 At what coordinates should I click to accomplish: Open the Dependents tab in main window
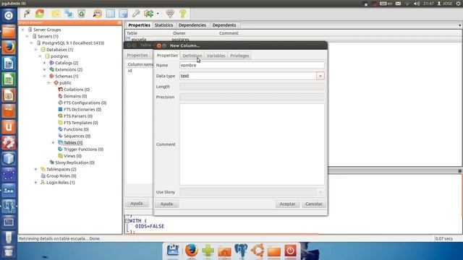(x=224, y=25)
